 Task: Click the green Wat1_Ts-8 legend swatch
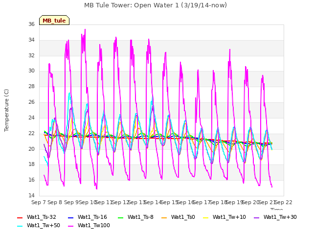121,217
